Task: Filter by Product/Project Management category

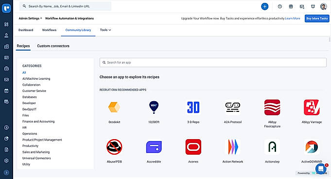Action: pyautogui.click(x=42, y=140)
